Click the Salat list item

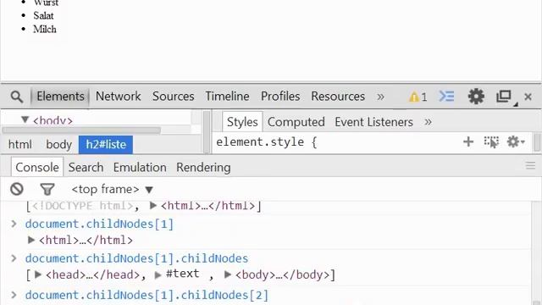(43, 15)
